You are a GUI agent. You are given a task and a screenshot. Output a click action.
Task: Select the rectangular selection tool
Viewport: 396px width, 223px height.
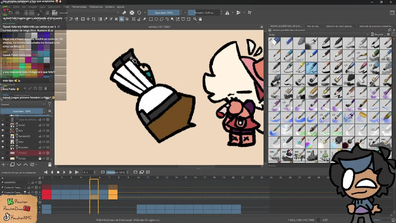(151, 19)
